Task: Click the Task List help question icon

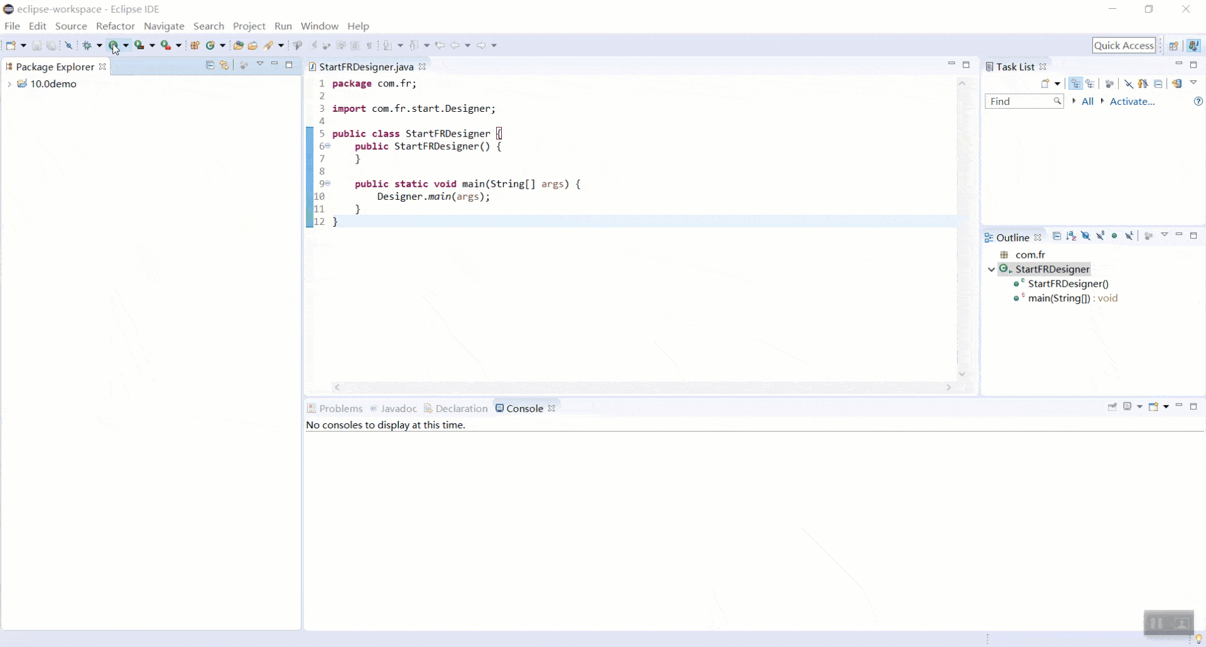Action: (1198, 102)
